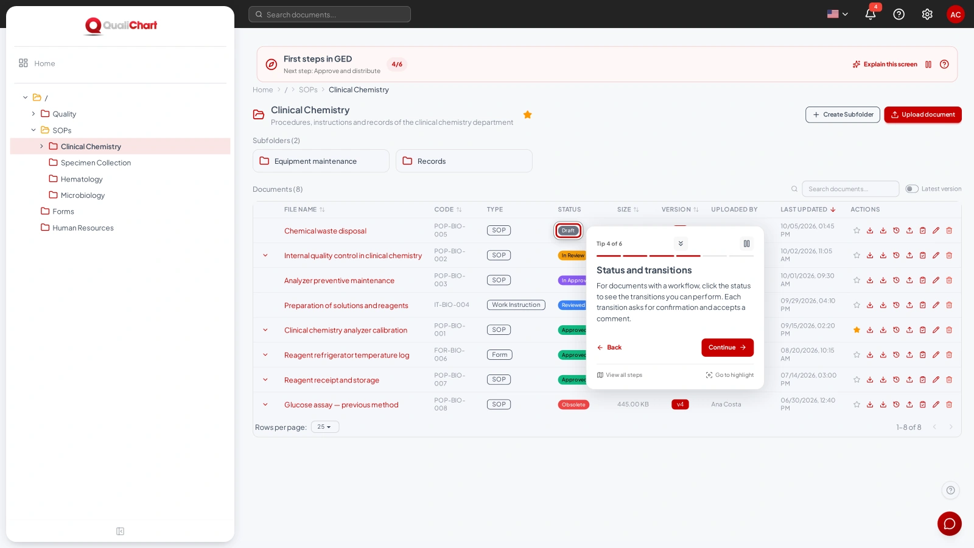Collapse the sidebar panel
This screenshot has height=548, width=974.
120,532
